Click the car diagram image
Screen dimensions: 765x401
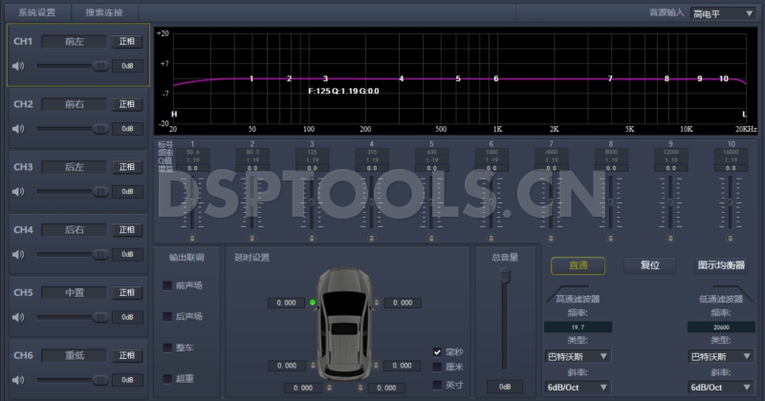point(344,323)
